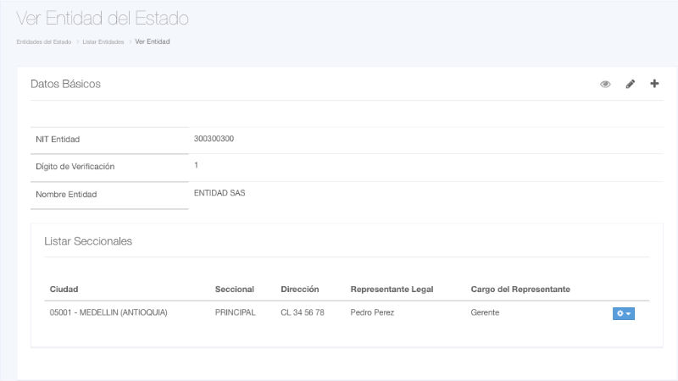Click the PRINCIPAL seccional cell
Viewport: 678px width, 381px height.
[236, 312]
